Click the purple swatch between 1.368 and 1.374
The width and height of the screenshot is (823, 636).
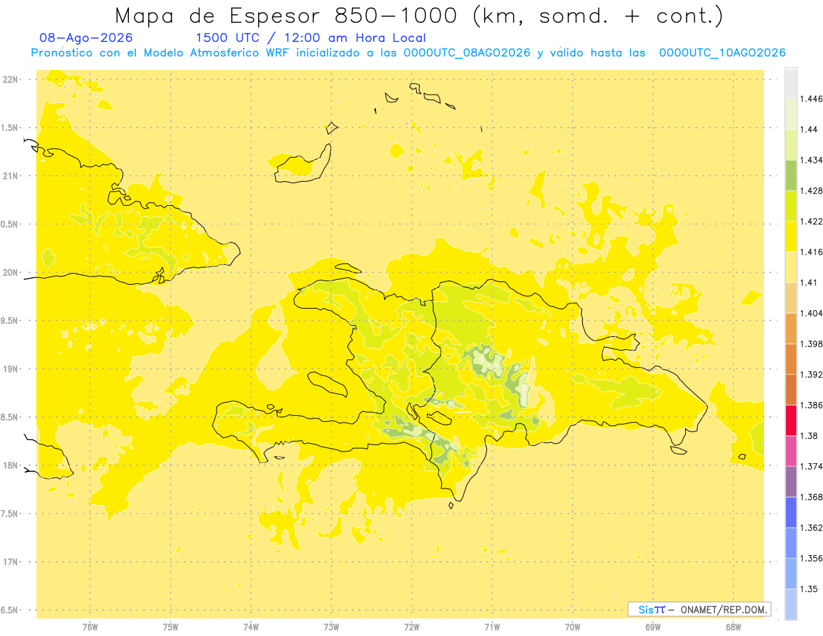coord(791,482)
